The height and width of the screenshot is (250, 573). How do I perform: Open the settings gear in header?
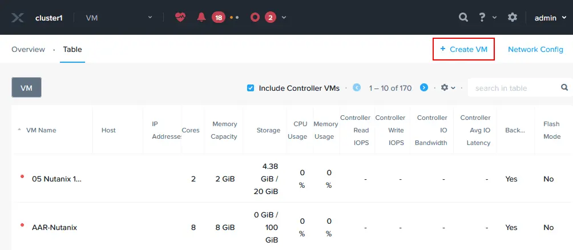(513, 17)
